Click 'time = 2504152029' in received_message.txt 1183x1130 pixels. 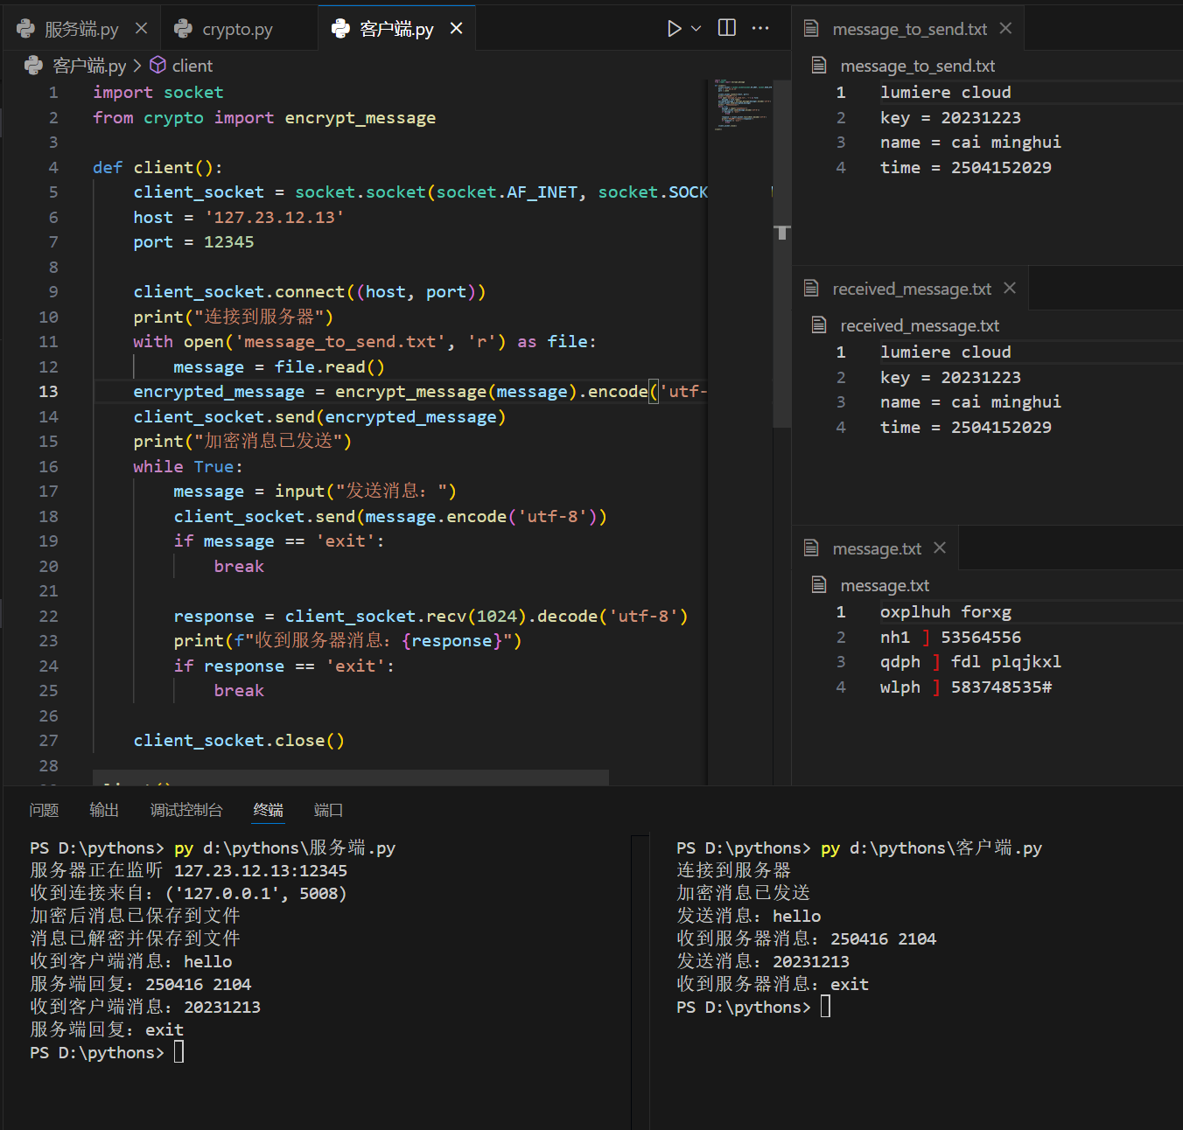point(966,428)
